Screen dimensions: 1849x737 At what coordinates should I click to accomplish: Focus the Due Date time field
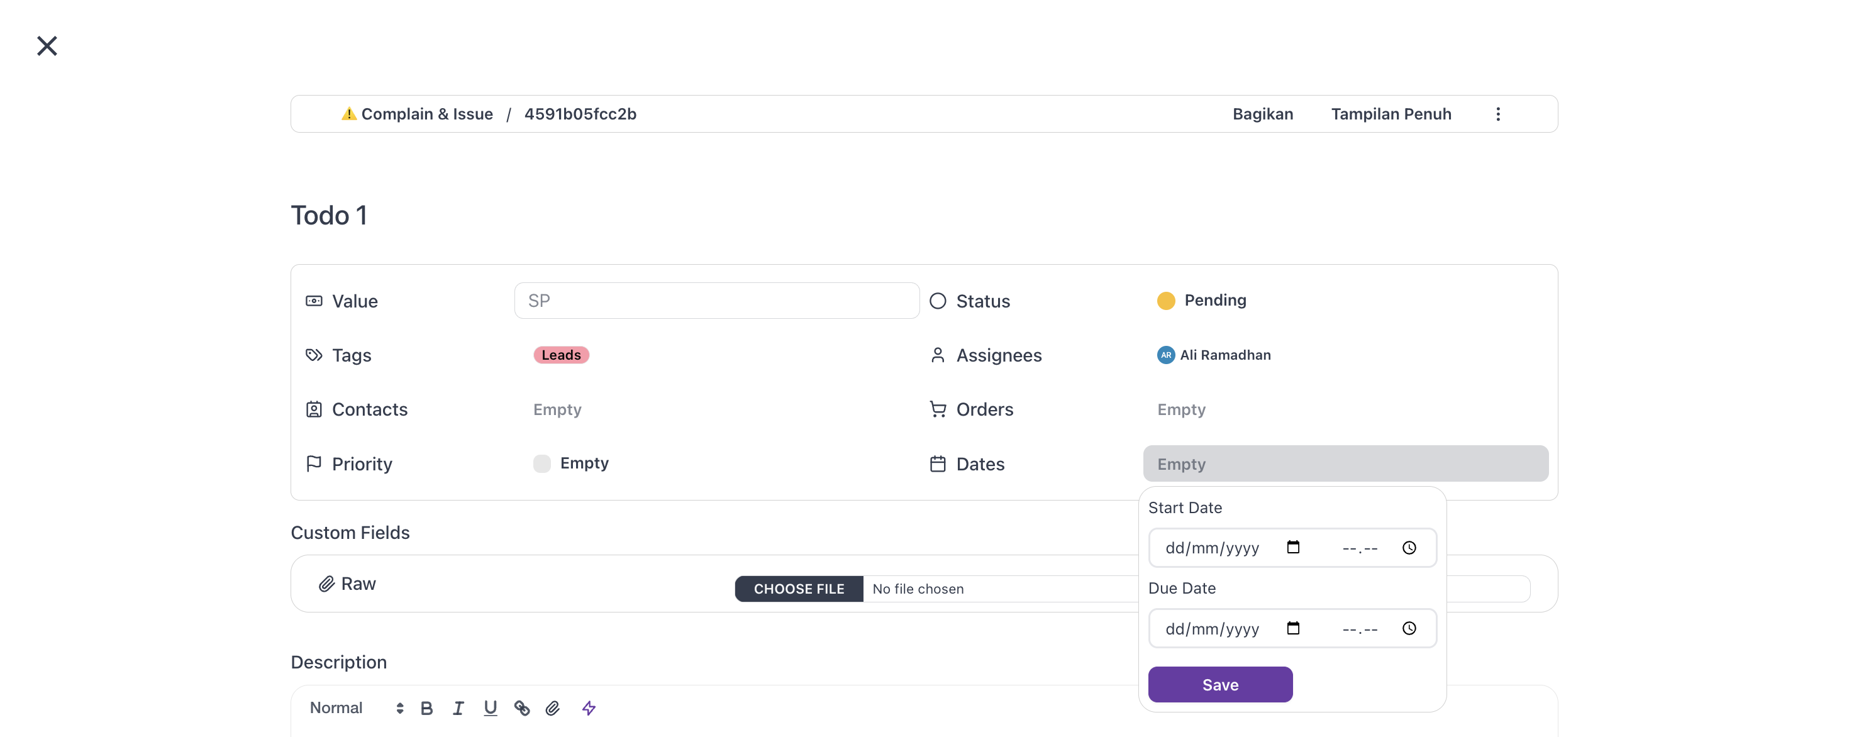pos(1360,629)
